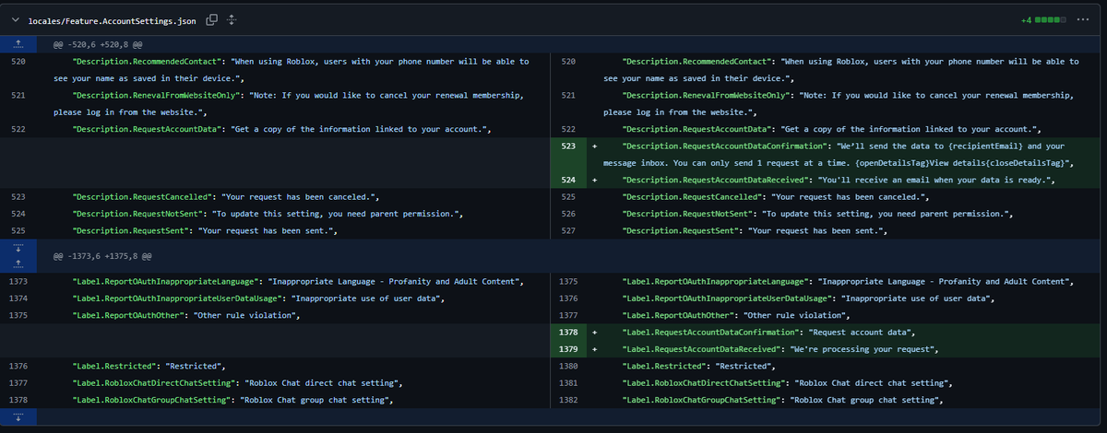
Task: Select added line number 1378
Action: pos(569,331)
